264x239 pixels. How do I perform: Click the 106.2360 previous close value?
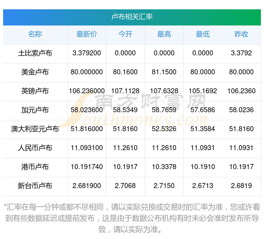pyautogui.click(x=241, y=91)
